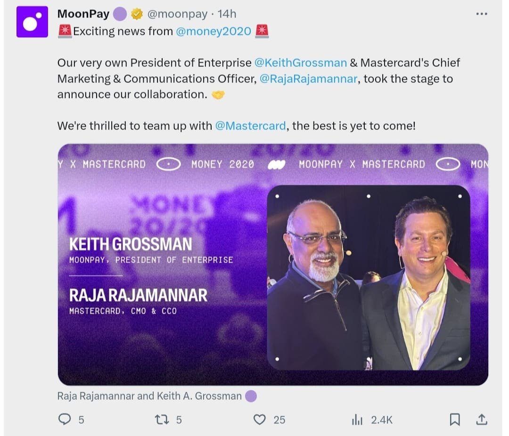Open the @Mastercard mention link
Image resolution: width=509 pixels, height=436 pixels.
pyautogui.click(x=250, y=126)
